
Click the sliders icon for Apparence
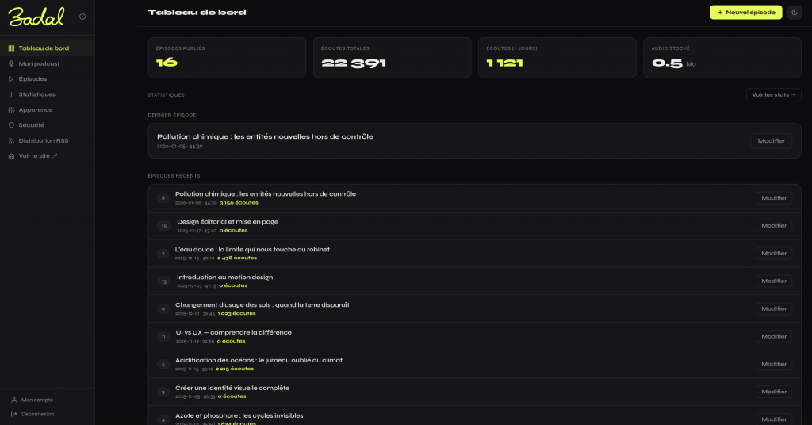tap(11, 110)
